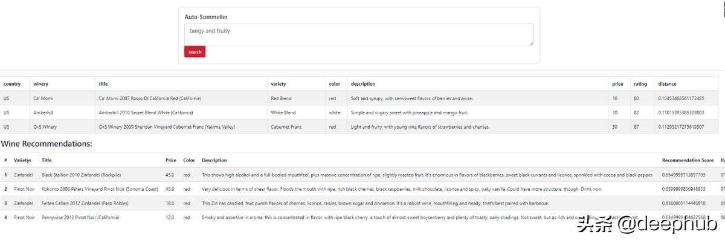Select Pennywise 2012 Pinot Noir row

[362, 217]
